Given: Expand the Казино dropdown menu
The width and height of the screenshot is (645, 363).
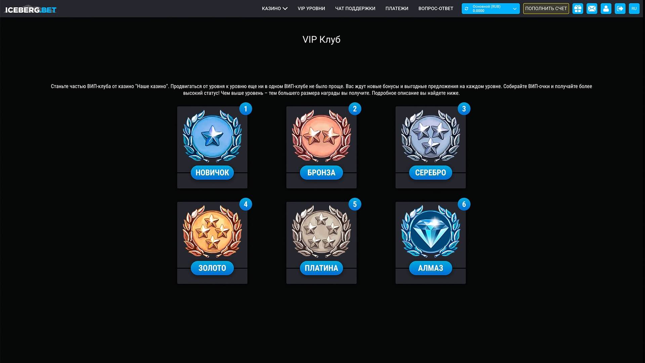Looking at the screenshot, I should [x=275, y=9].
